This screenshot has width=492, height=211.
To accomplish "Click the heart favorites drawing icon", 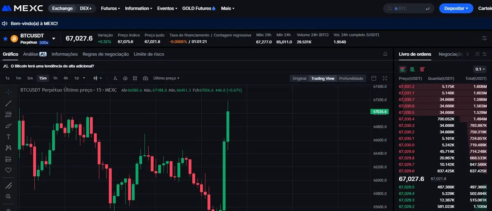I will 9,170.
